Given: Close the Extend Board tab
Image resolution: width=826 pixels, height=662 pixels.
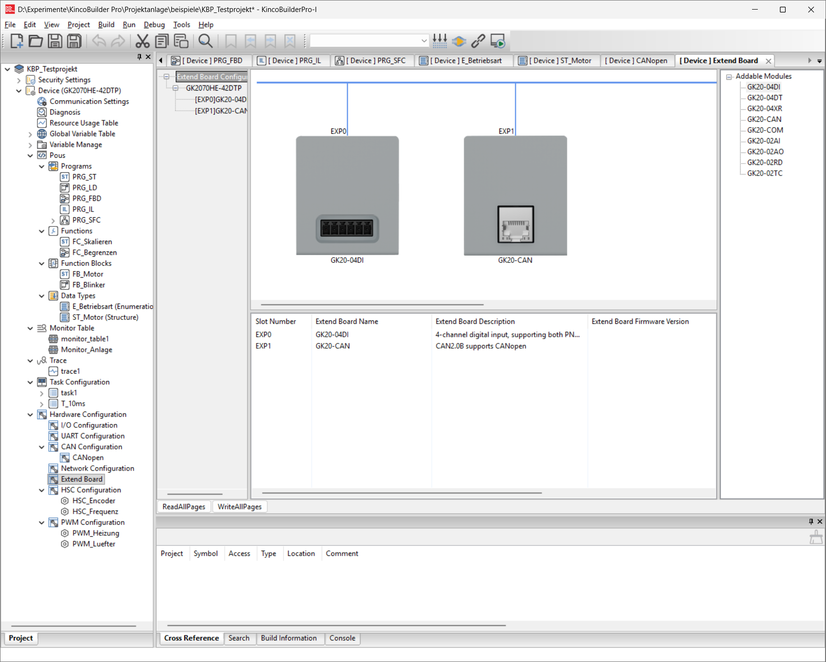Looking at the screenshot, I should [x=768, y=61].
